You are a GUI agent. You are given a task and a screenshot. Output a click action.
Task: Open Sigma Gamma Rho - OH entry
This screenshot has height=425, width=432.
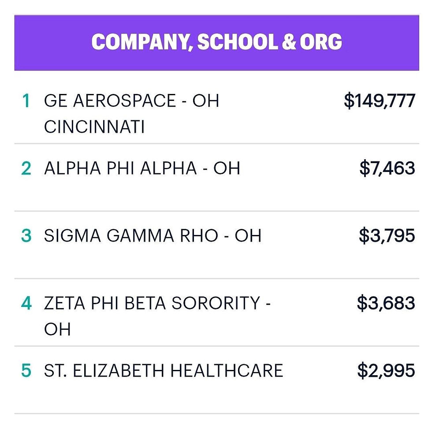pos(216,245)
